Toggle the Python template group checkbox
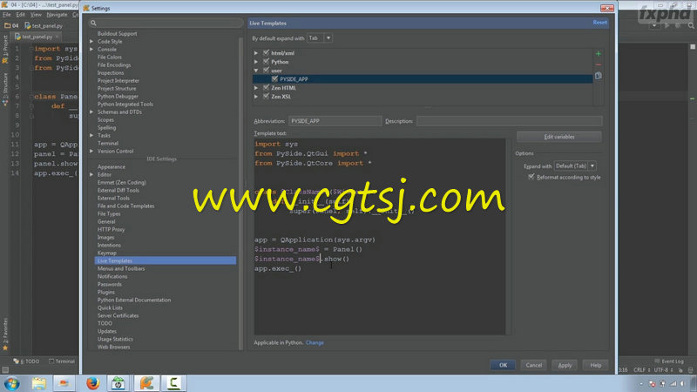Screen dimensions: 697x392 pos(266,62)
